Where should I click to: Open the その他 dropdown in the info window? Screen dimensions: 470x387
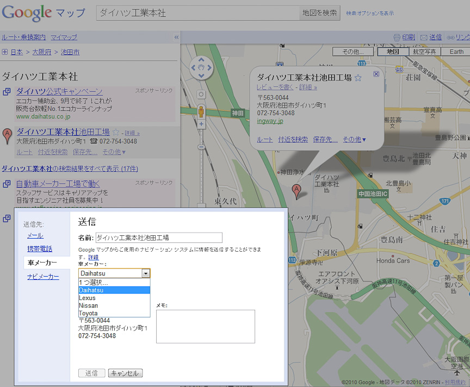tap(354, 139)
